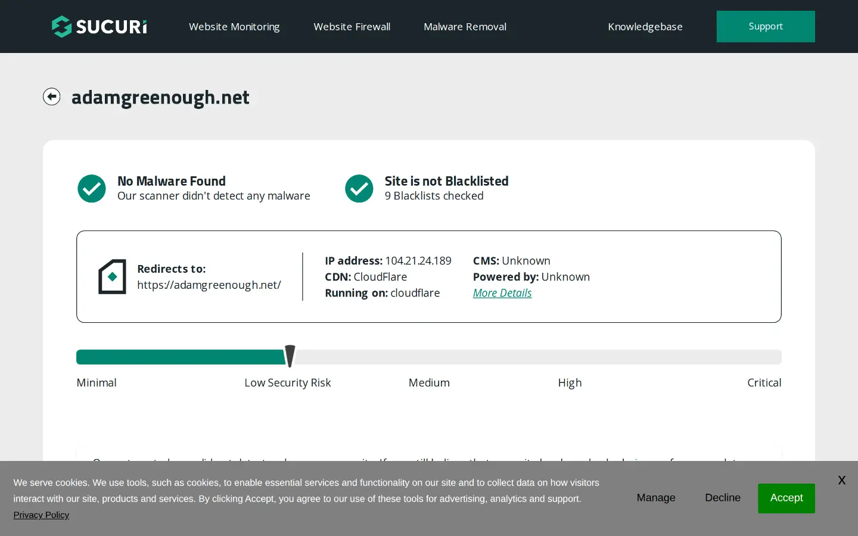Screen dimensions: 858x536
Task: Open the Privacy Policy link
Action: [41, 515]
